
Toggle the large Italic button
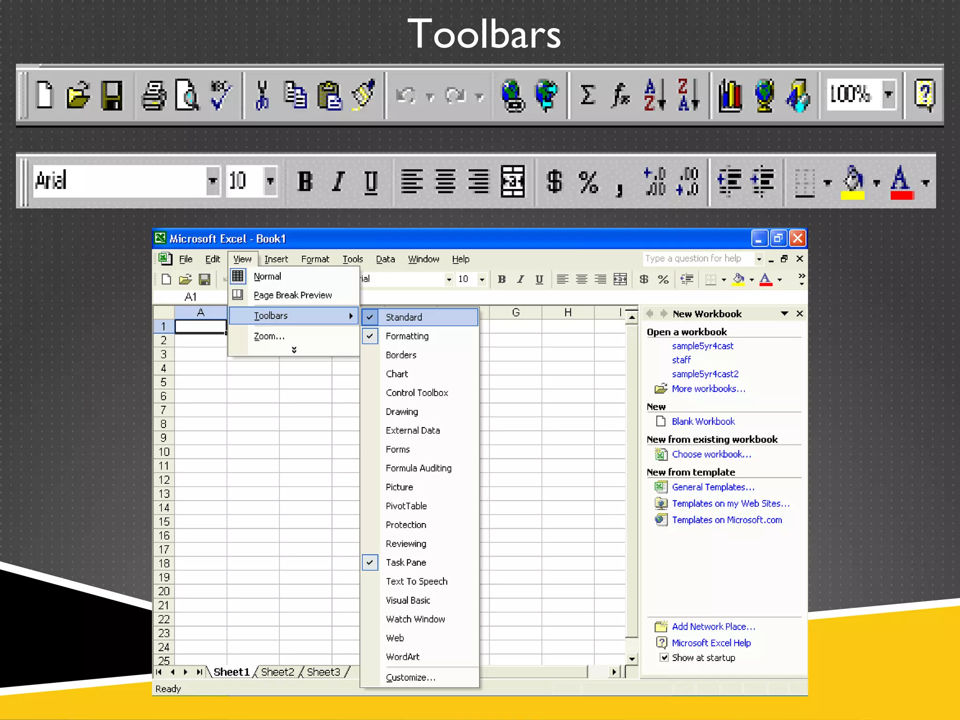point(338,181)
